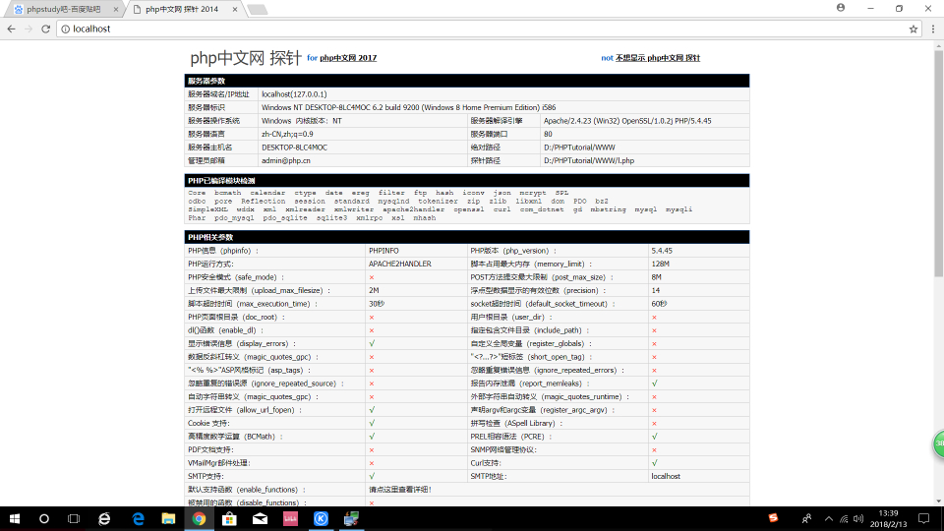Open the People icon in system tray
This screenshot has height=531, width=944.
click(x=806, y=518)
